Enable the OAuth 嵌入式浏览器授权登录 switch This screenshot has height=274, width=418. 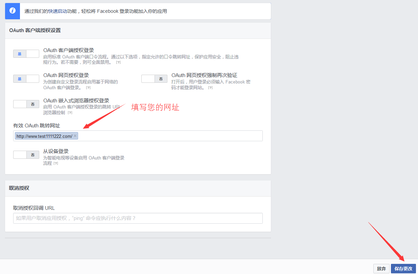(26, 104)
